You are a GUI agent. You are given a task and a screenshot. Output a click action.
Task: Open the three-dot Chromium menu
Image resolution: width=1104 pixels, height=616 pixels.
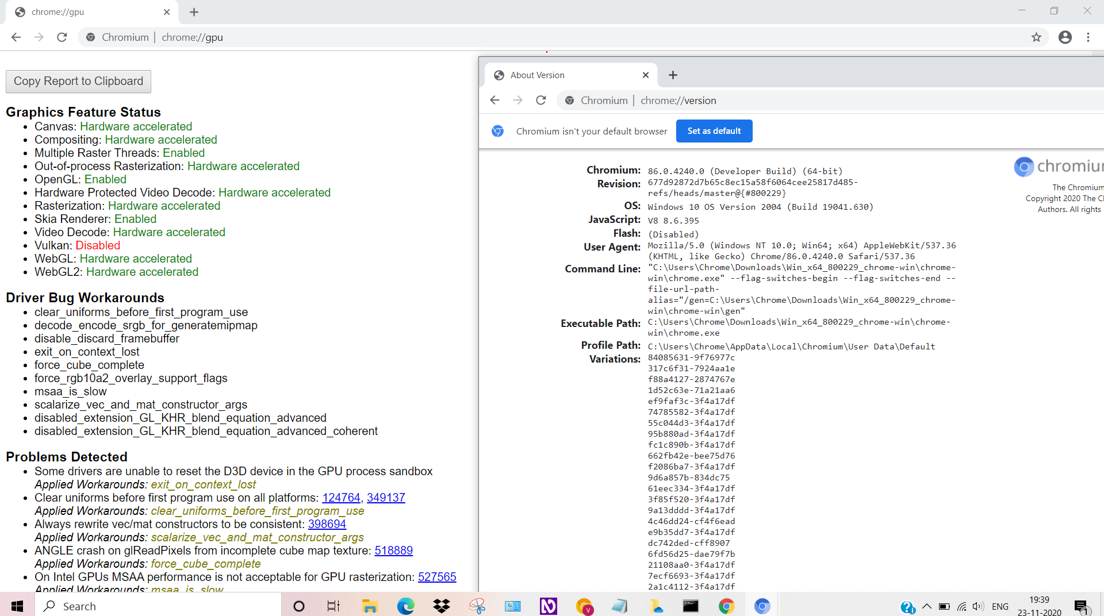(1088, 37)
